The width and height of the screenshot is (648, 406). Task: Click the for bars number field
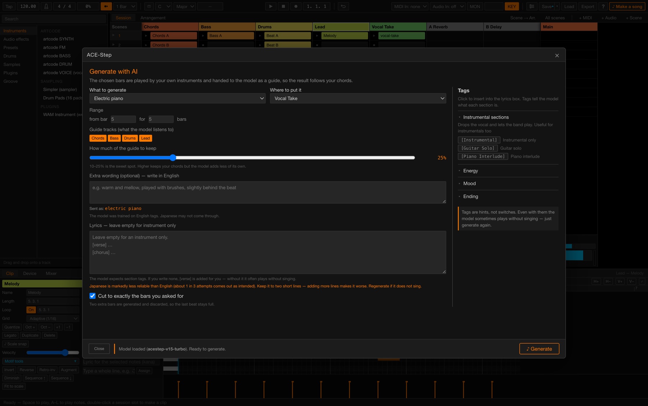coord(161,119)
